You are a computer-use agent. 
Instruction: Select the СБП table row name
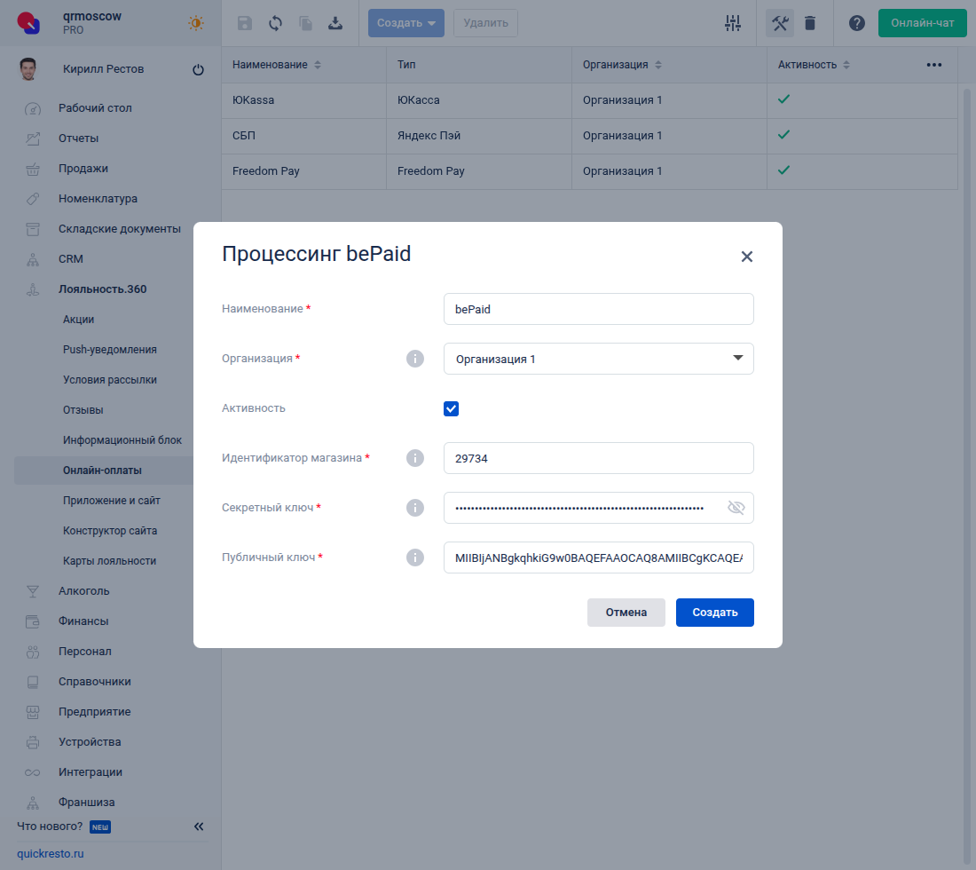(244, 136)
